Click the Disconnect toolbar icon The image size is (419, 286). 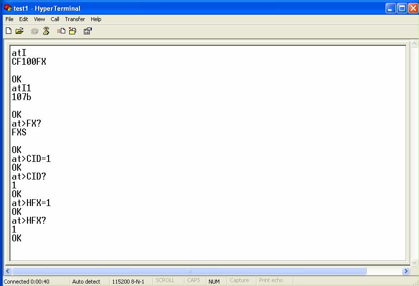(46, 31)
